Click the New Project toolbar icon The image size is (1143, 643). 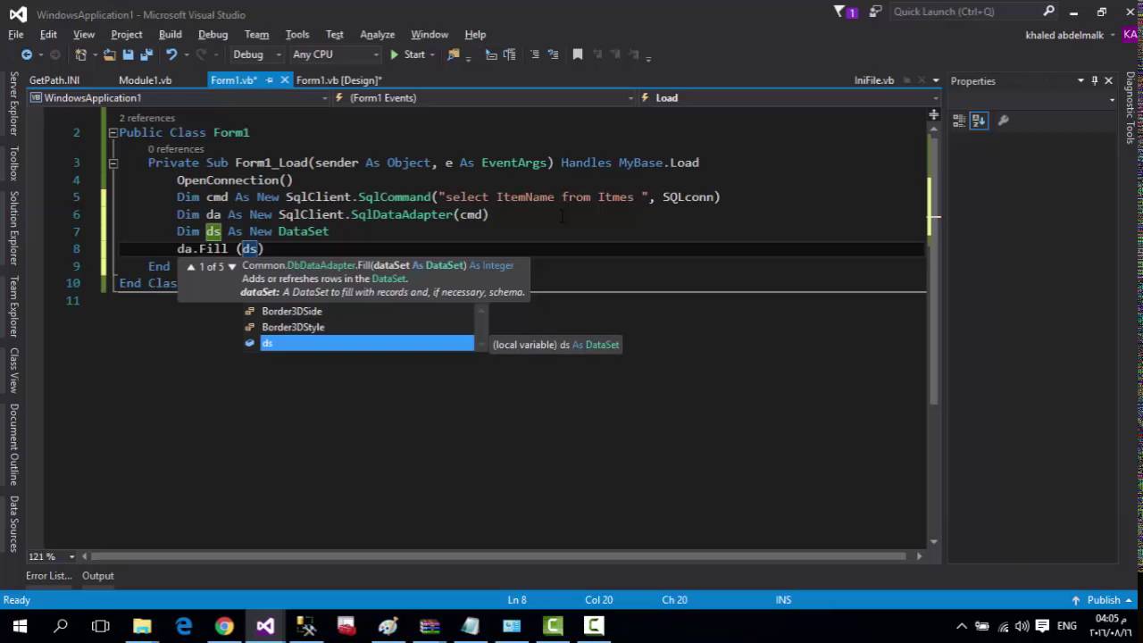click(81, 54)
